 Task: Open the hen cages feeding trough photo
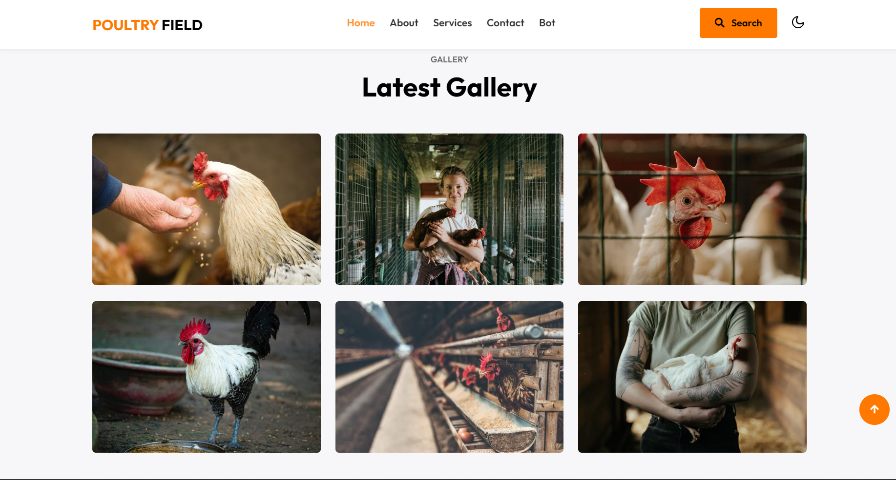pos(449,377)
